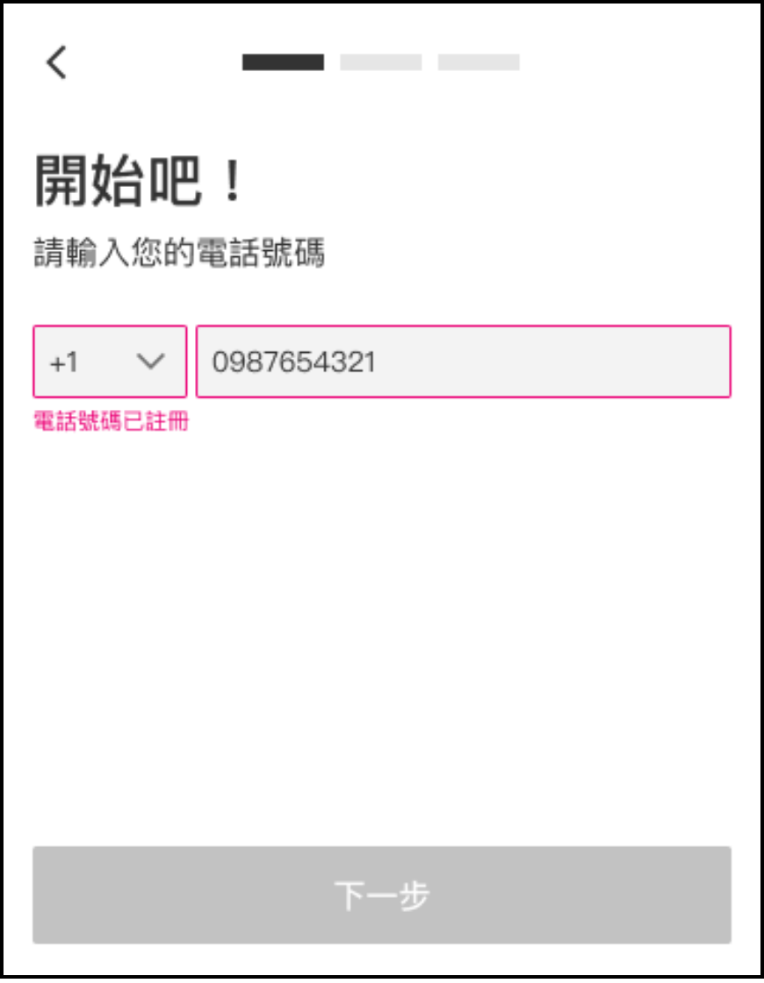
Task: Go back using the top-left arrow icon
Action: click(56, 62)
